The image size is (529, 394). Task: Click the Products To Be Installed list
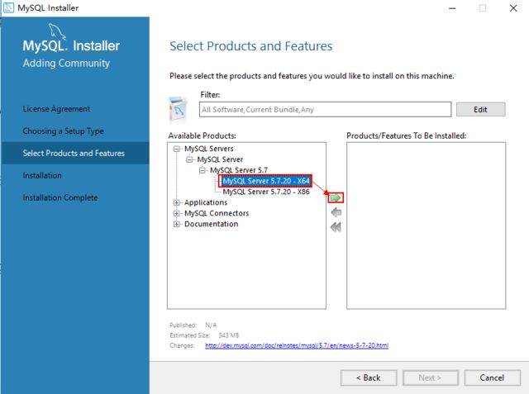pos(427,225)
